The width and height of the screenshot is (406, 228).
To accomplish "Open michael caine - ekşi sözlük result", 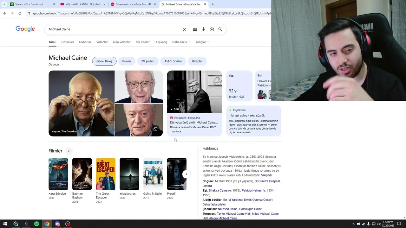I will pyautogui.click(x=246, y=116).
